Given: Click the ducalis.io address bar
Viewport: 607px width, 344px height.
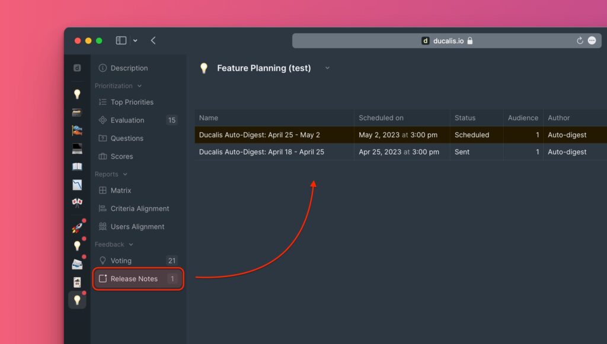Looking at the screenshot, I should pyautogui.click(x=447, y=41).
